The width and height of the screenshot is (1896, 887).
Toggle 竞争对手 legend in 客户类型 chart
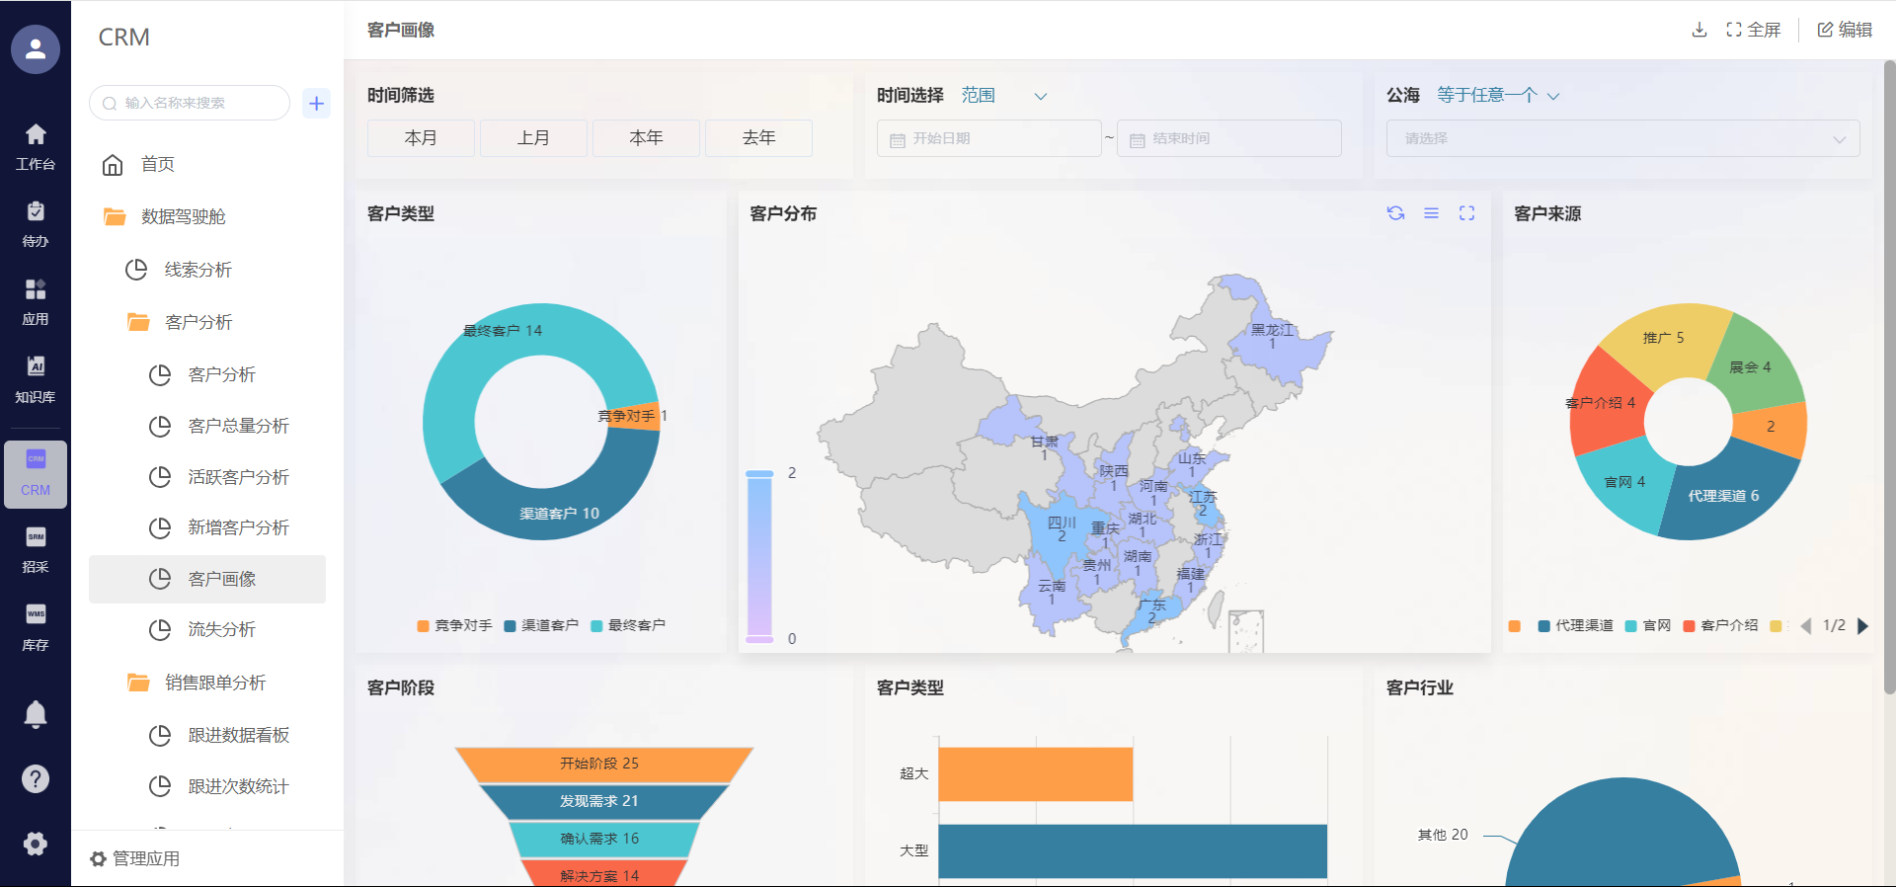[x=454, y=625]
